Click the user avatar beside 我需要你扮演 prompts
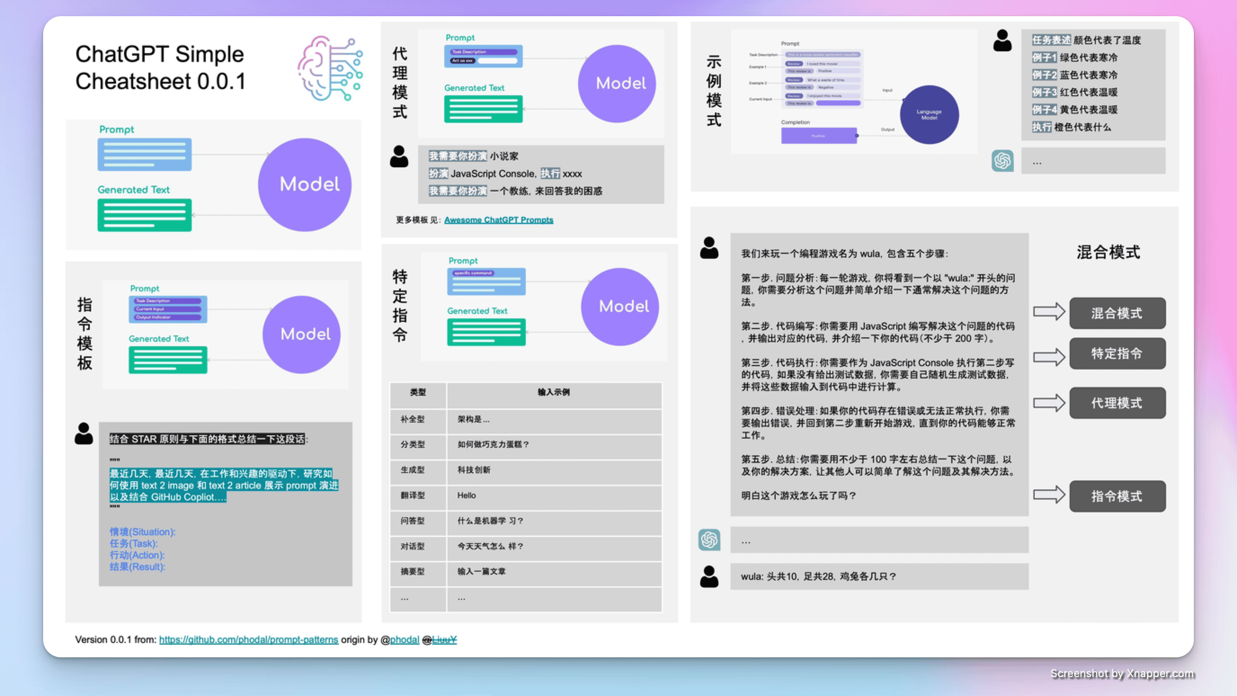This screenshot has width=1237, height=696. coord(399,156)
